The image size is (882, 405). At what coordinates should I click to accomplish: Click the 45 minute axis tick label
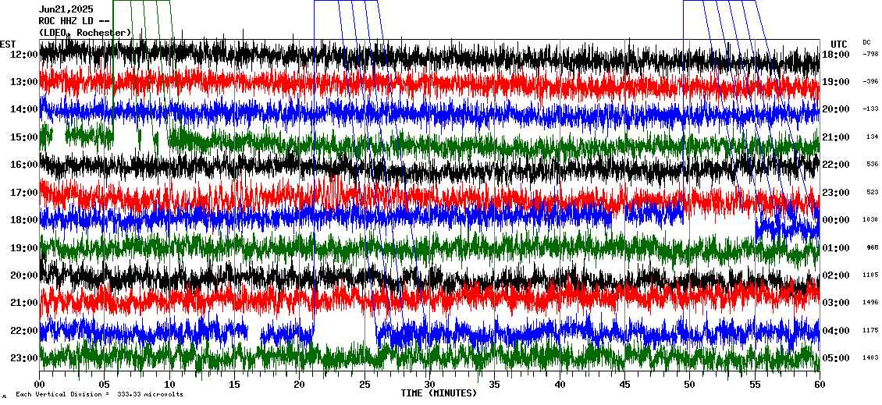[624, 385]
